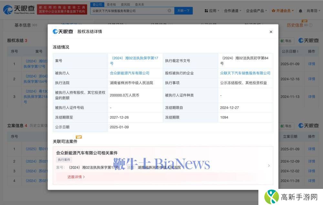The image size is (323, 205).
Task: Expand the 合作通道 dropdown
Action: click(x=233, y=11)
